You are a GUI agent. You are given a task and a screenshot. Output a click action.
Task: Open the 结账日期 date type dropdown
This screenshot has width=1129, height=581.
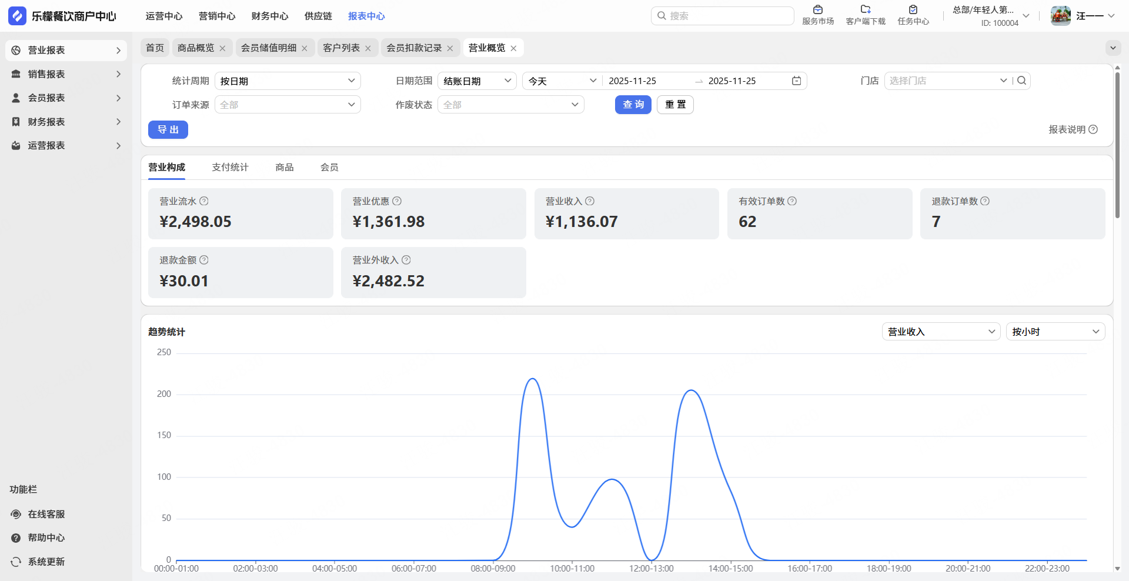tap(477, 81)
